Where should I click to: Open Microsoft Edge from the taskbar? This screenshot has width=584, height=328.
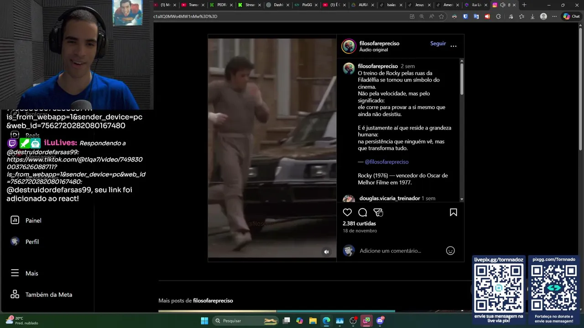pos(326,321)
